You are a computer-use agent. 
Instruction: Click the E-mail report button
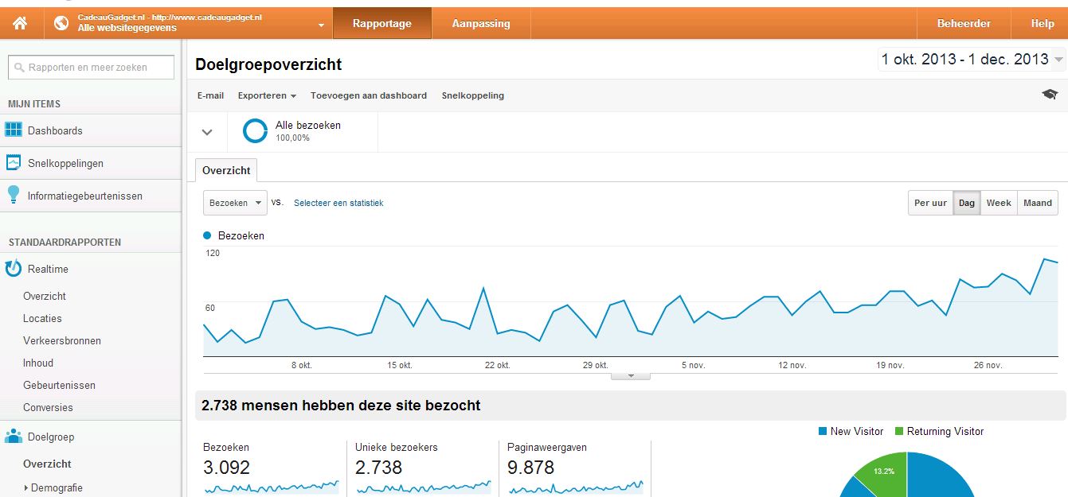pos(211,95)
